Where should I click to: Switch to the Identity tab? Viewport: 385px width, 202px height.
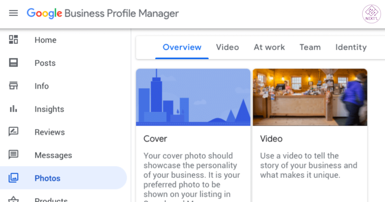(351, 47)
